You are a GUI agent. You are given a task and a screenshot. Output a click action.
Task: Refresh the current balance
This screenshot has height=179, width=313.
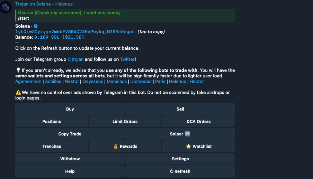[x=180, y=171]
